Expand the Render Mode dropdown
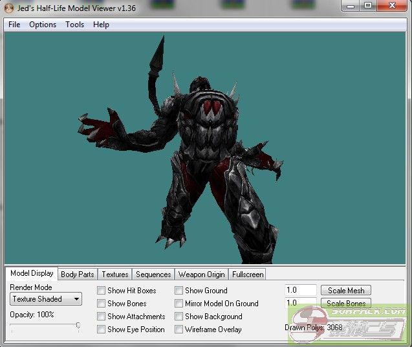The image size is (412, 347). [x=46, y=299]
